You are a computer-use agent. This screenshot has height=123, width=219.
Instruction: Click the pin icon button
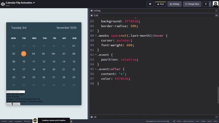coord(206,4)
